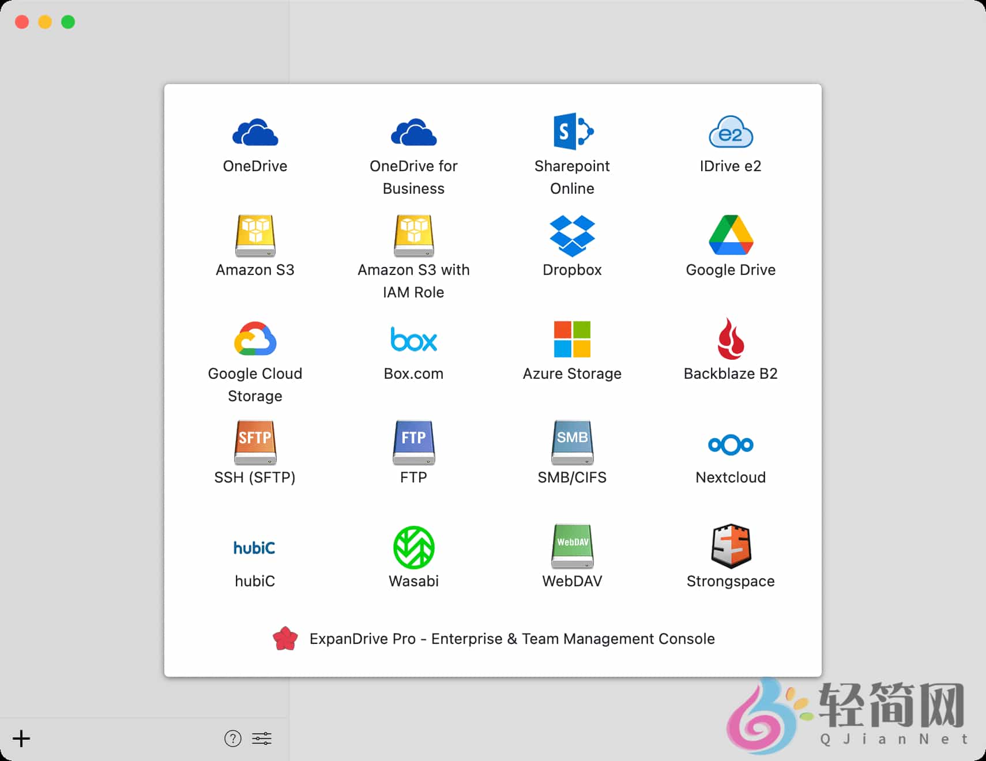Click the ExpanDrive Pro flower logo

point(285,638)
